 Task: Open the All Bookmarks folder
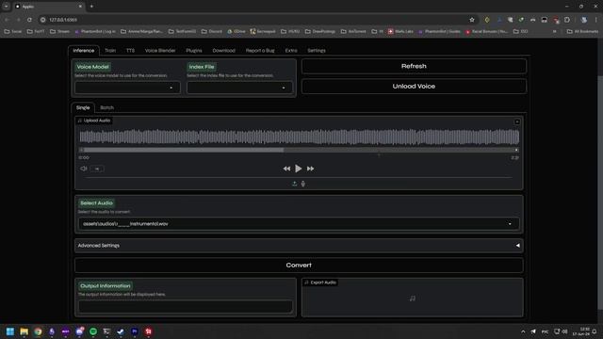tap(582, 31)
